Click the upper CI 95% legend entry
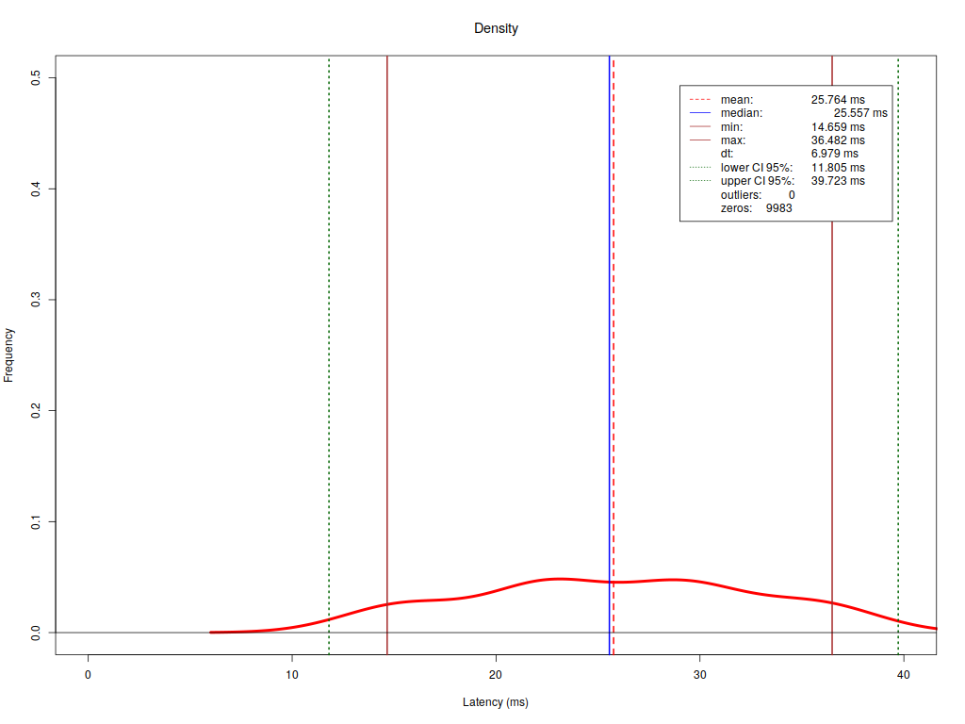 point(758,181)
